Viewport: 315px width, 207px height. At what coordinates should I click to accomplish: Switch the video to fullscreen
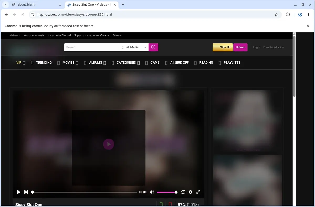click(x=198, y=192)
